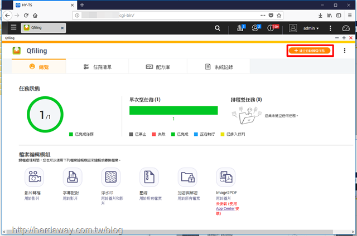Click the create auto-filing task orange button

click(310, 51)
